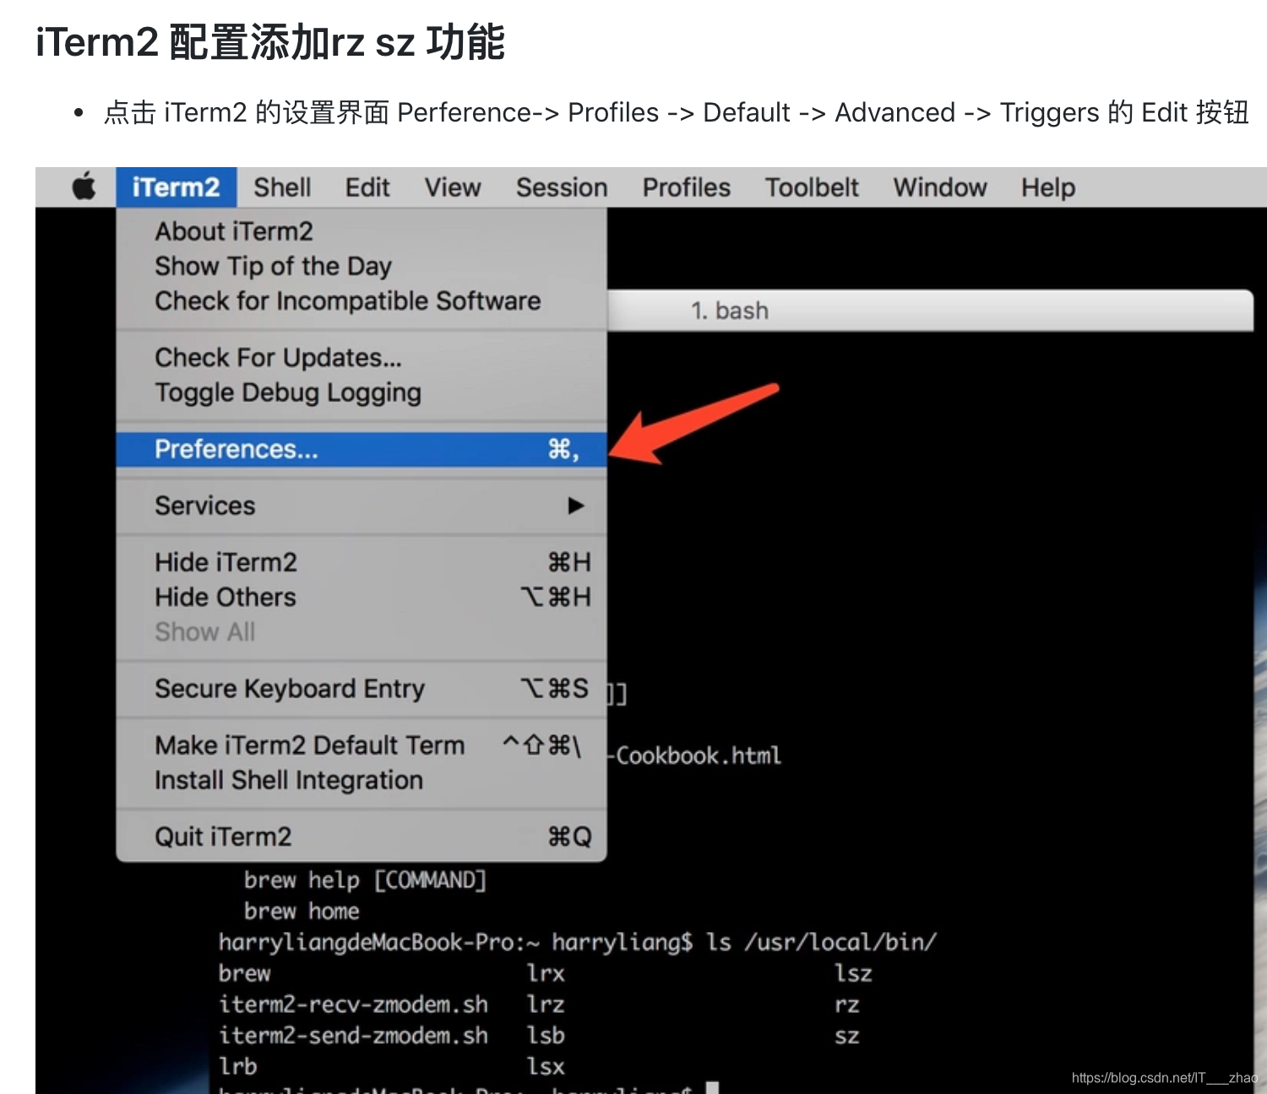
Task: Open the iTerm2 menu
Action: [176, 187]
